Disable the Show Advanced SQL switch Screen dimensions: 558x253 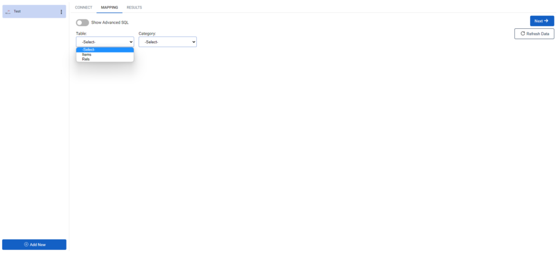pos(82,22)
